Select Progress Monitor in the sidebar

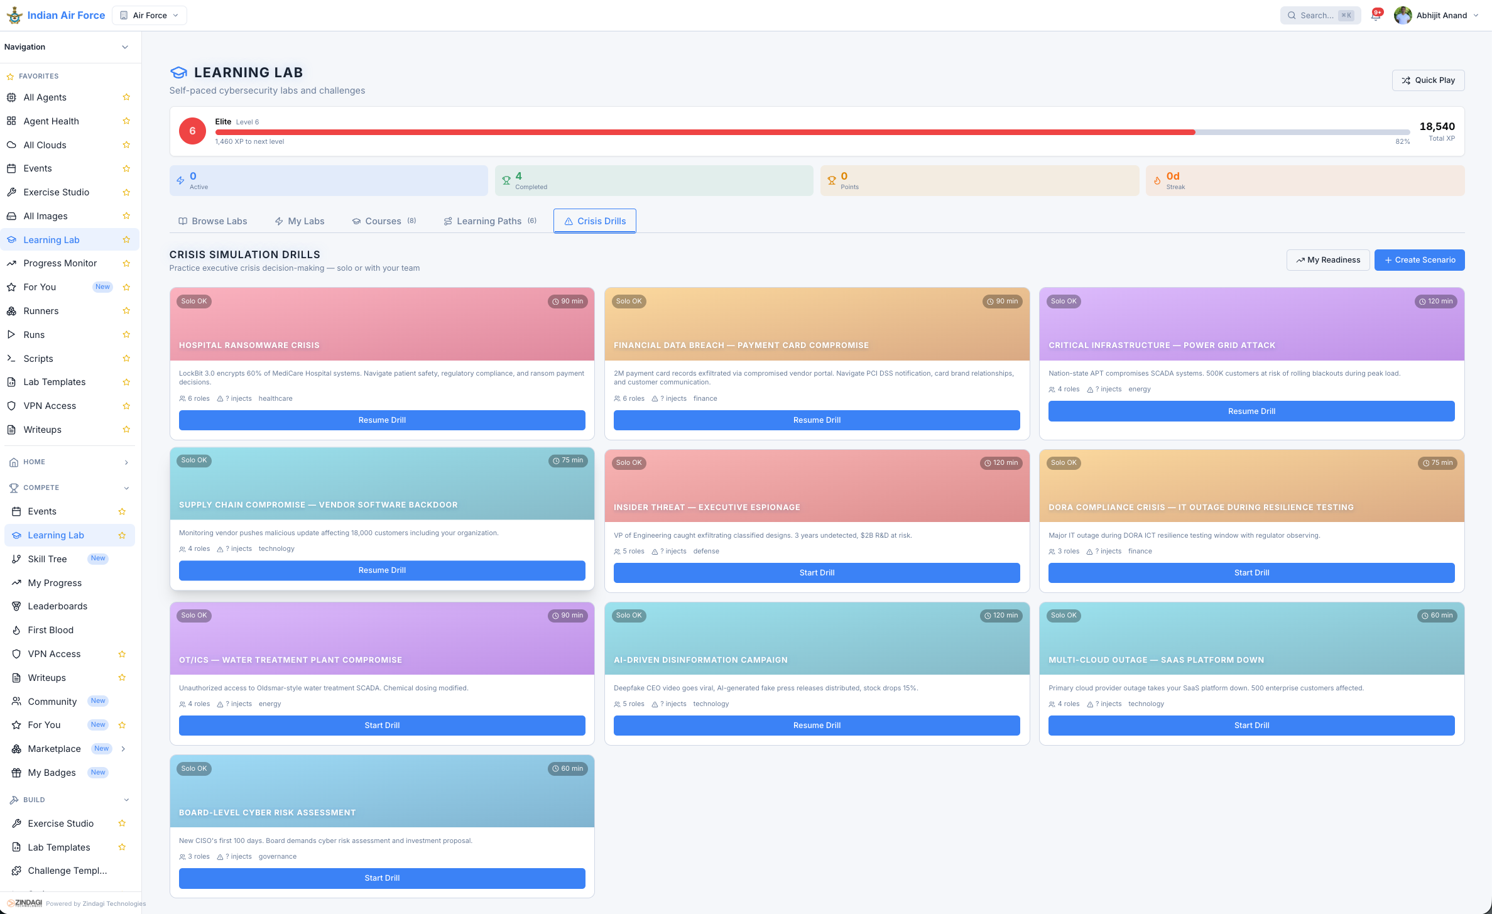click(x=60, y=263)
